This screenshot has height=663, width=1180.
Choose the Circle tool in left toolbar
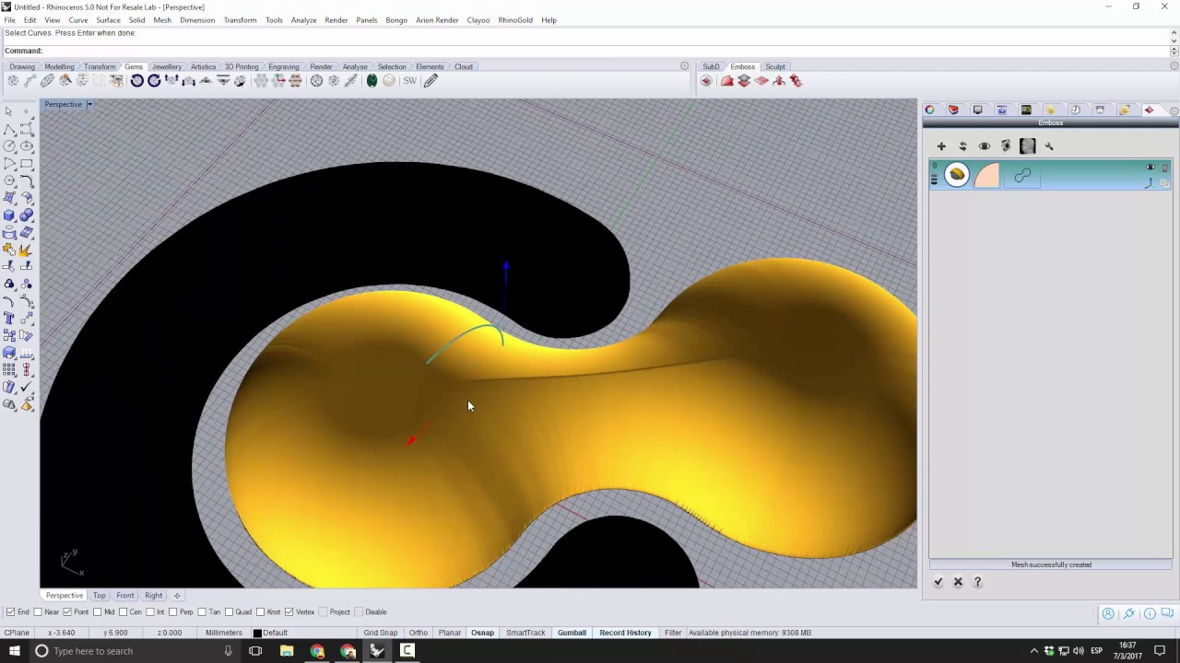pyautogui.click(x=9, y=146)
